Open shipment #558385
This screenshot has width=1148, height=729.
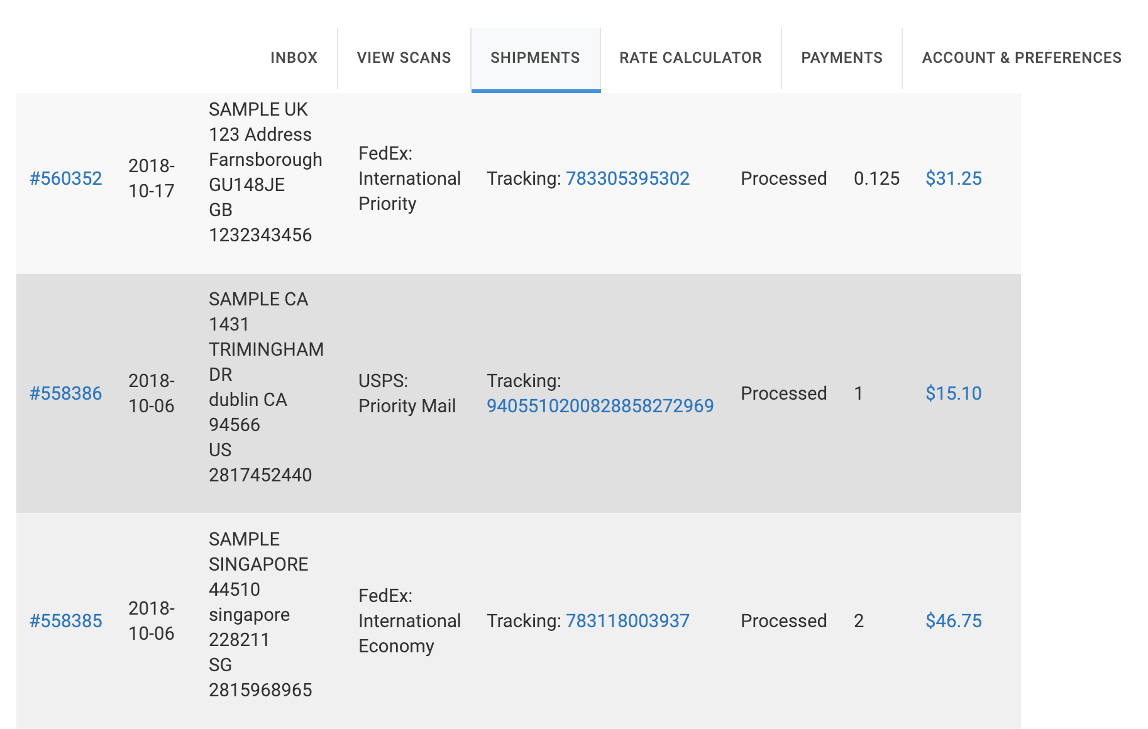(65, 621)
